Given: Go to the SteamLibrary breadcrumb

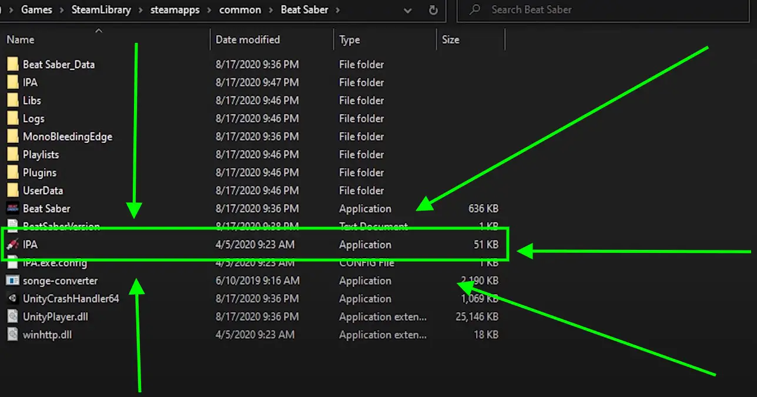Looking at the screenshot, I should click(100, 10).
